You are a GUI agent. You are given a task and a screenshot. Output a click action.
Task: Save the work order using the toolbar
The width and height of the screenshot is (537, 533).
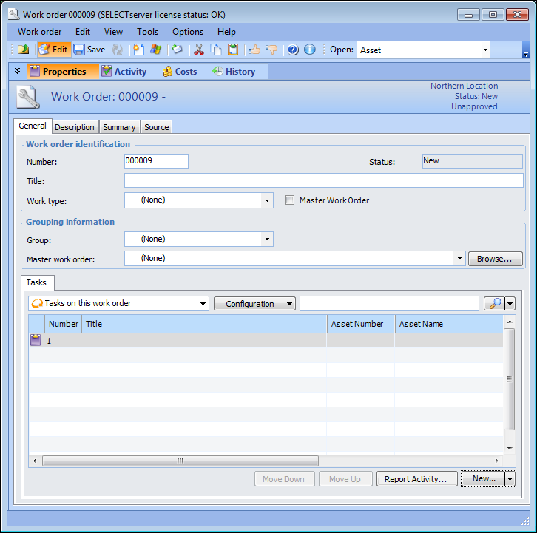pos(89,50)
